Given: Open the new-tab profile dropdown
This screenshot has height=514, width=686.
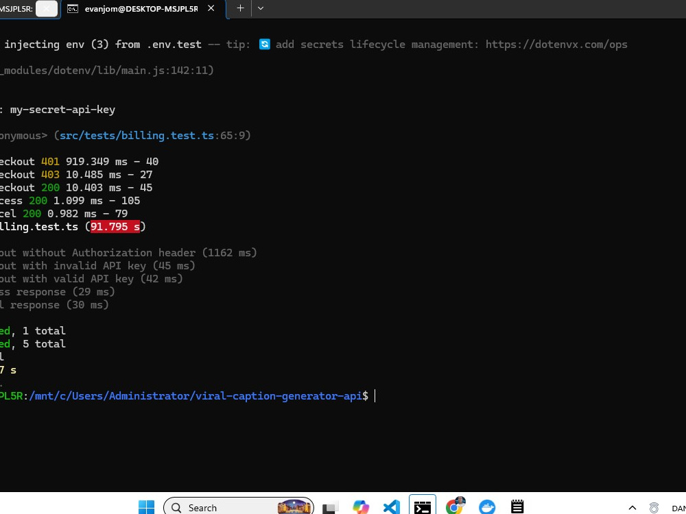Looking at the screenshot, I should click(x=260, y=8).
